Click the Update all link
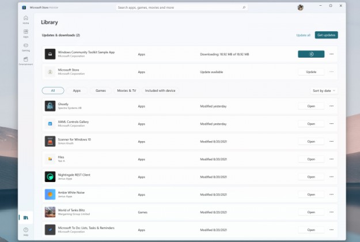The height and width of the screenshot is (242, 360). coord(303,35)
